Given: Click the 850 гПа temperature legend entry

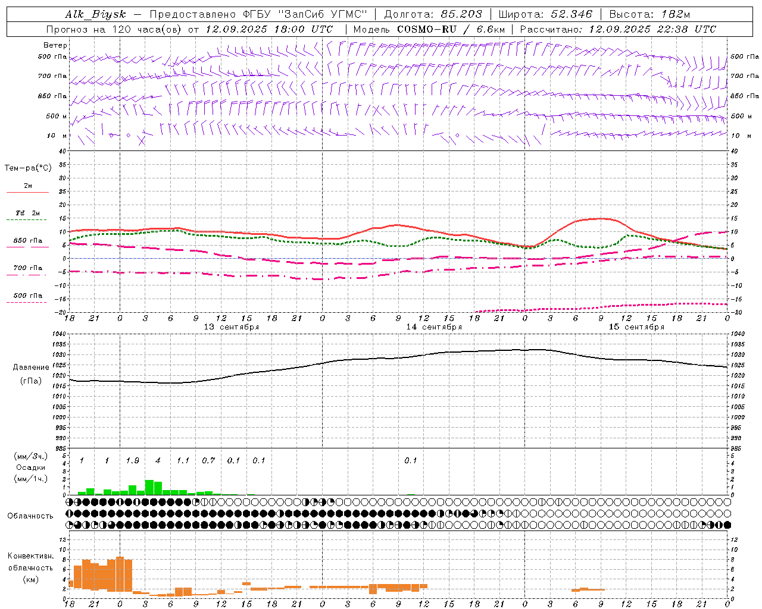Looking at the screenshot, I should [28, 241].
